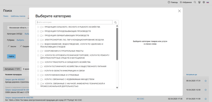This screenshot has width=212, height=102.
Task: Expand category D tree node
Action: click(38, 40)
